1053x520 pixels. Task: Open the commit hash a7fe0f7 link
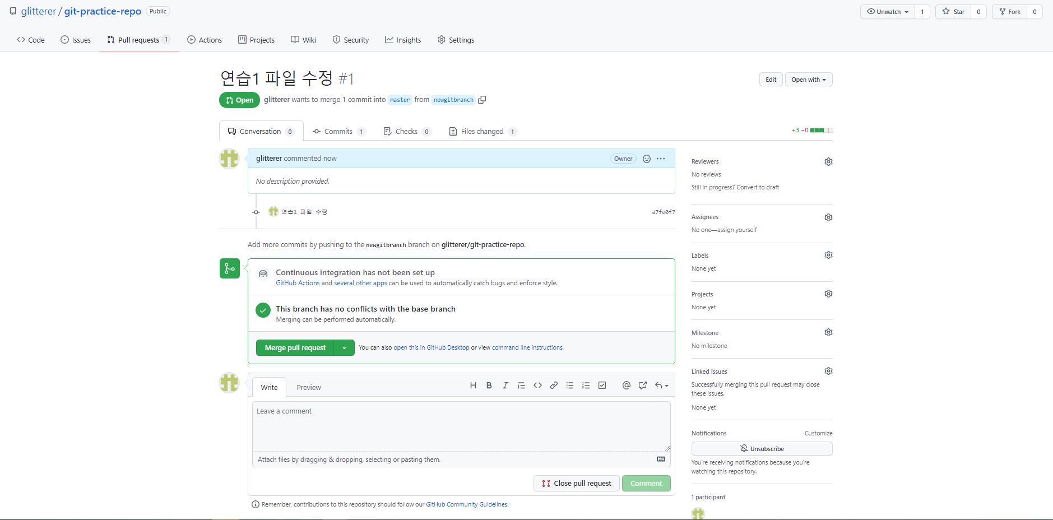[x=664, y=212]
